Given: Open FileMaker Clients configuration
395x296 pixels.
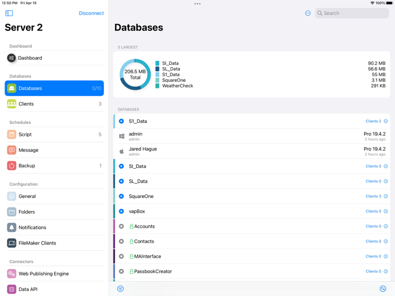Looking at the screenshot, I should click(x=54, y=243).
